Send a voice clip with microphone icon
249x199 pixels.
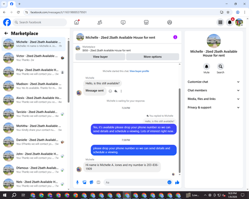point(77,183)
